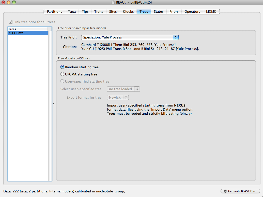Open the Taxa tab
Screen dimensions: 263x197
72,12
